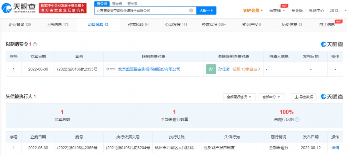
Task: Click the 涉案总数 statistic label
Action: tap(62, 120)
